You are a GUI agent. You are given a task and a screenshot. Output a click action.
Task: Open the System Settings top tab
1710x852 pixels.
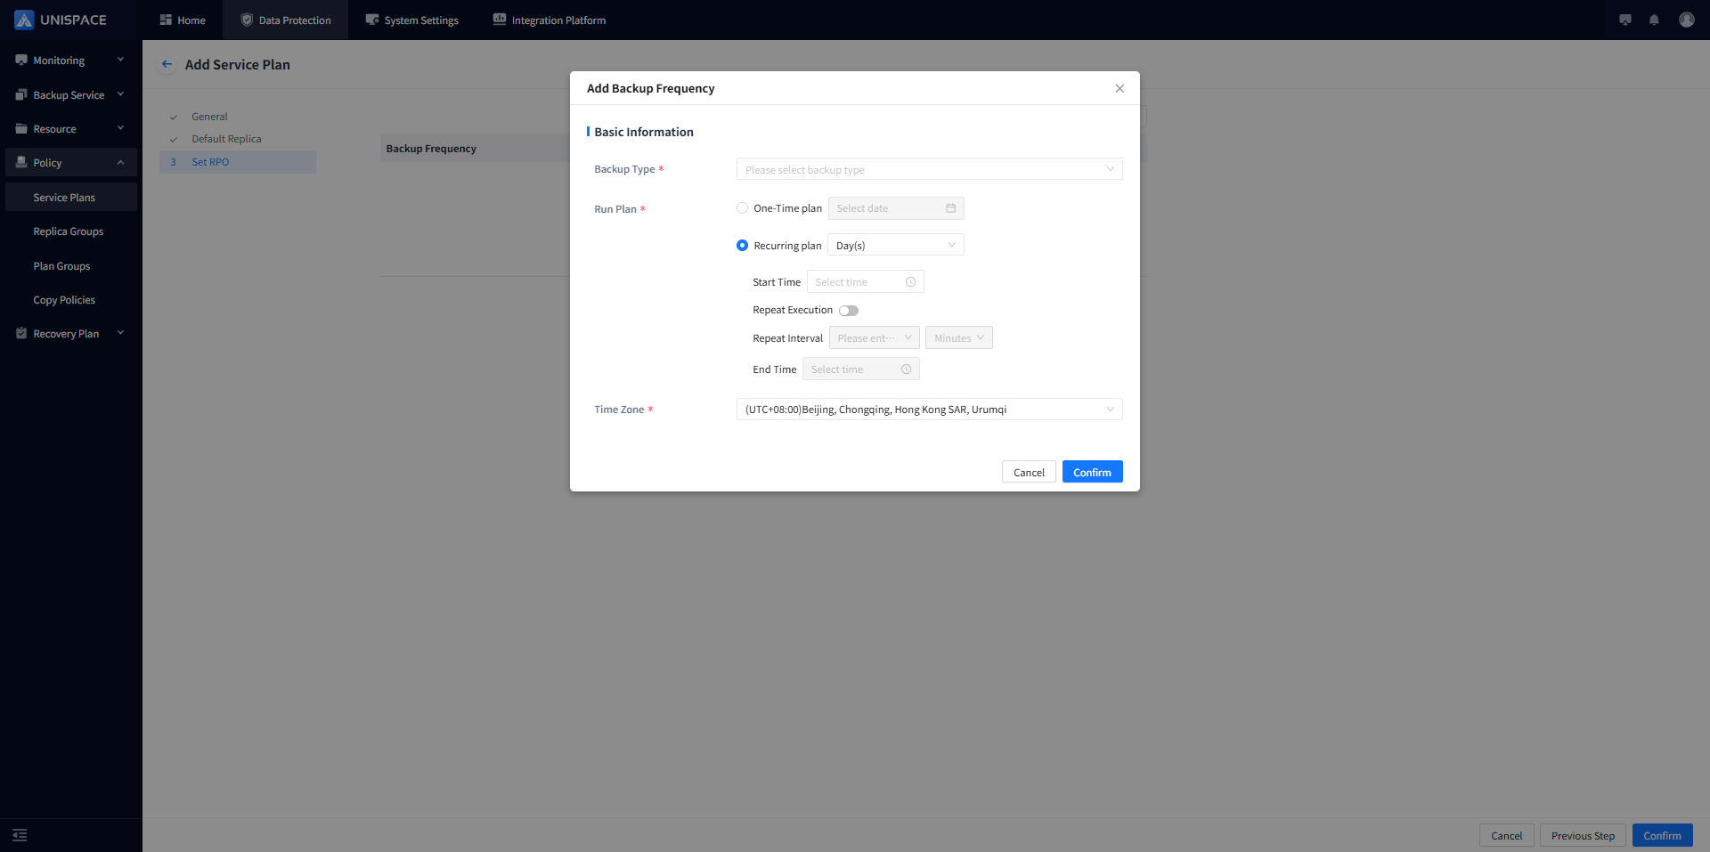411,20
